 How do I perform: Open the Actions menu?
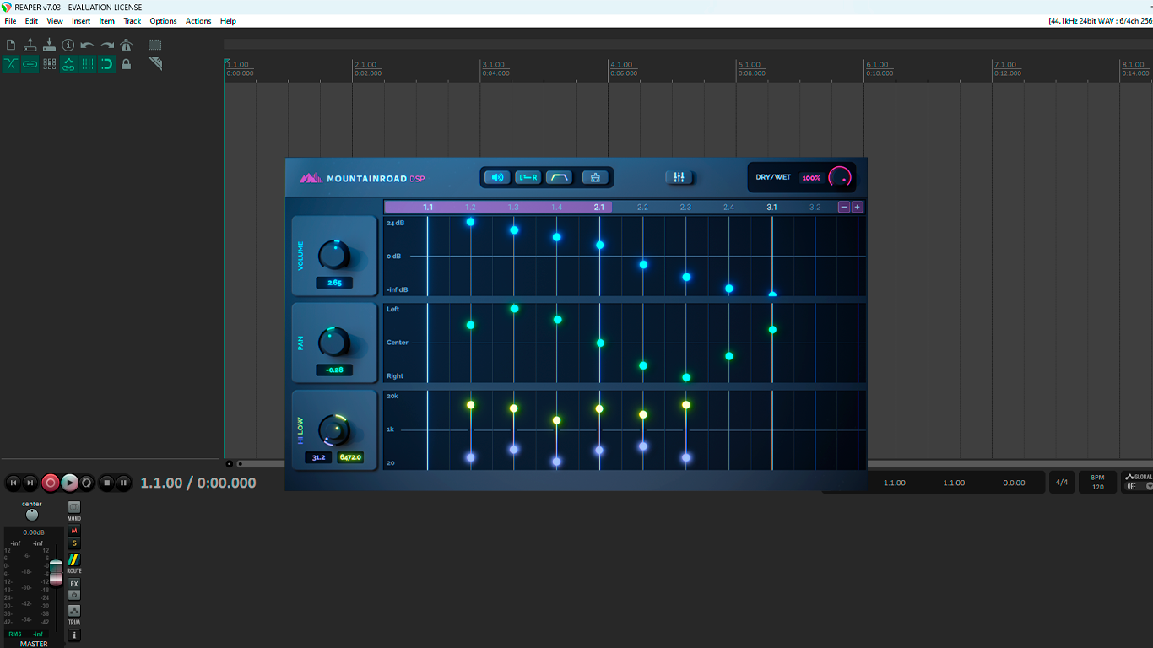[198, 21]
